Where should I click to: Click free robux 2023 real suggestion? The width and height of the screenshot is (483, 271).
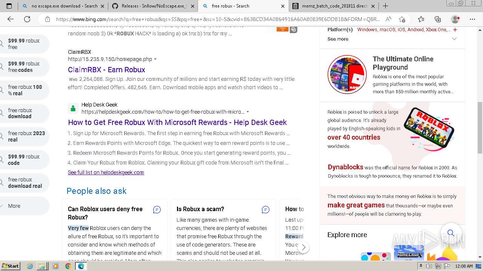coord(24,136)
